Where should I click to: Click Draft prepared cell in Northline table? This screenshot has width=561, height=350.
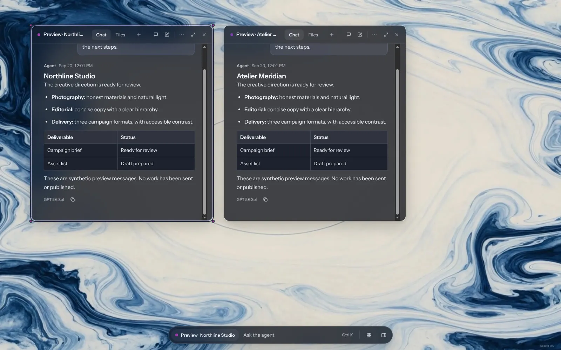click(x=156, y=163)
